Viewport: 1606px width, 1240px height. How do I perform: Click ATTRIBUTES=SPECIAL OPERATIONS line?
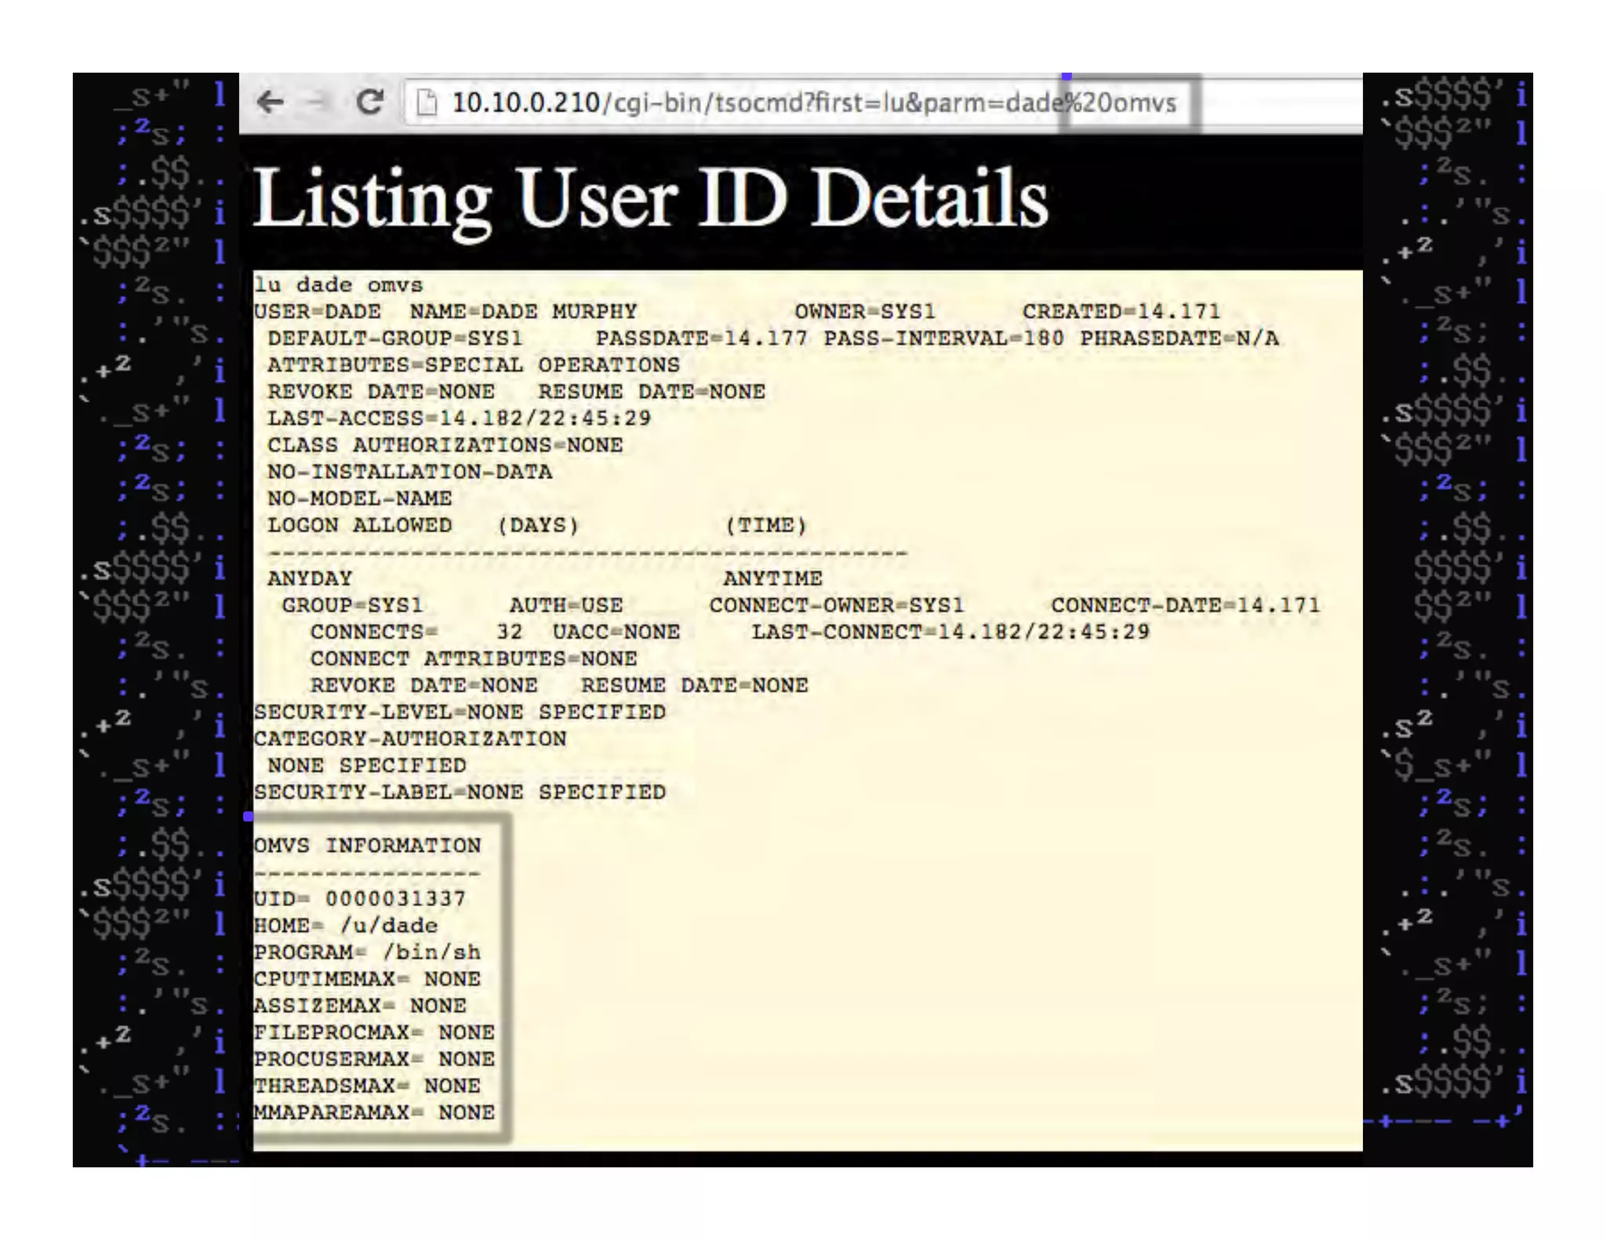[473, 365]
